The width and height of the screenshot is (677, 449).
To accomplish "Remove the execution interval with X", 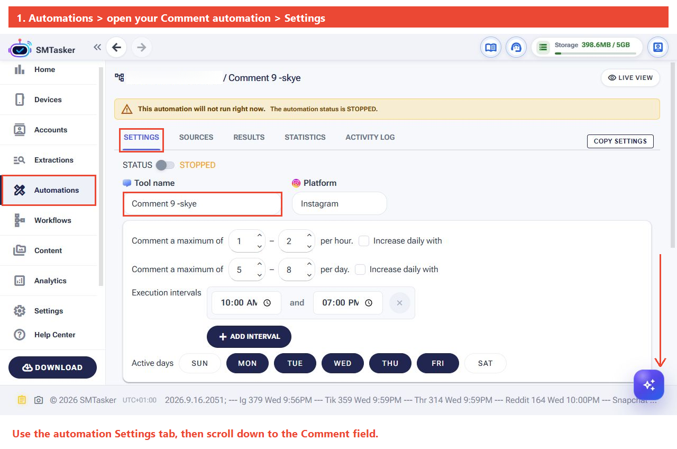I will click(400, 303).
